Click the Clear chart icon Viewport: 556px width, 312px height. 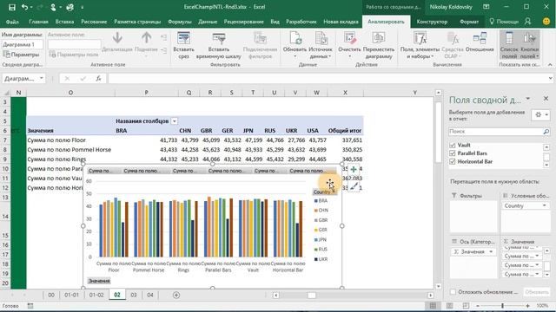[349, 38]
